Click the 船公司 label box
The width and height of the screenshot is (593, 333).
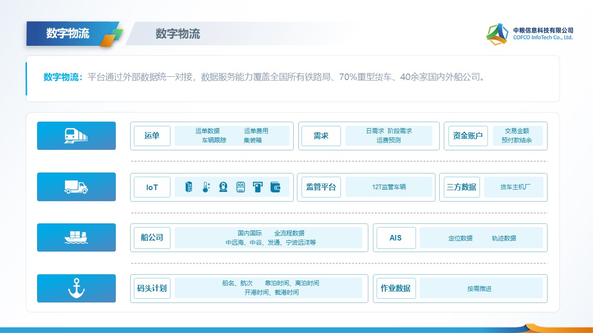click(x=152, y=238)
